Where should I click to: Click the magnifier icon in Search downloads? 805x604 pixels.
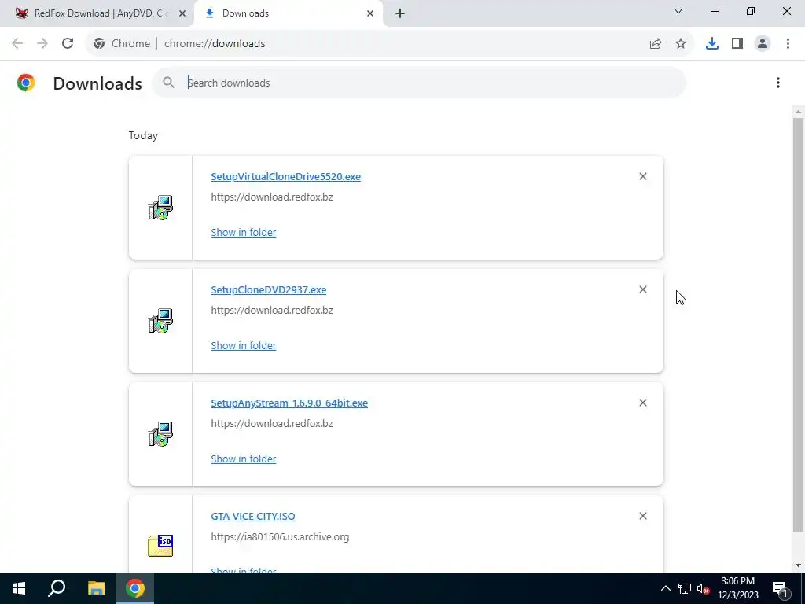click(x=168, y=82)
